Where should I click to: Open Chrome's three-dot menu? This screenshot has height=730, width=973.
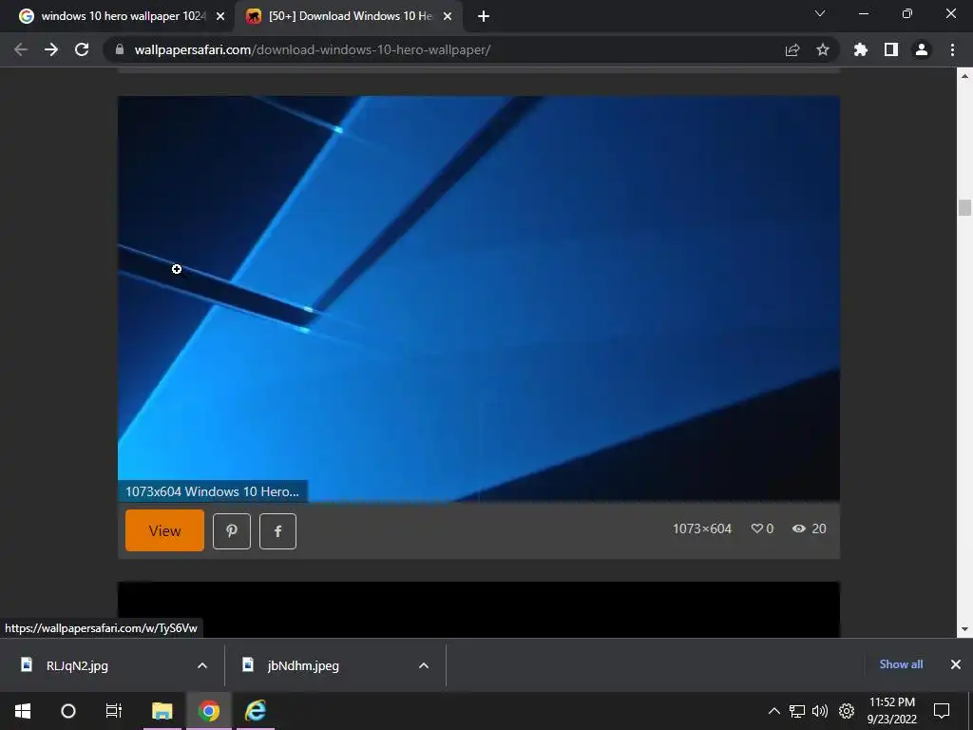point(952,49)
